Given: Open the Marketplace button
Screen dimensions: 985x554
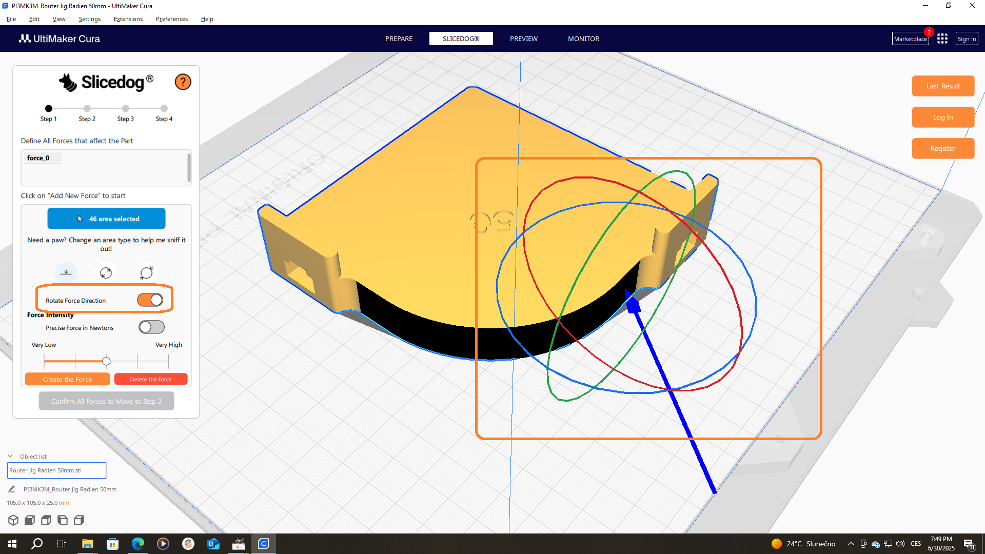Looking at the screenshot, I should [910, 39].
